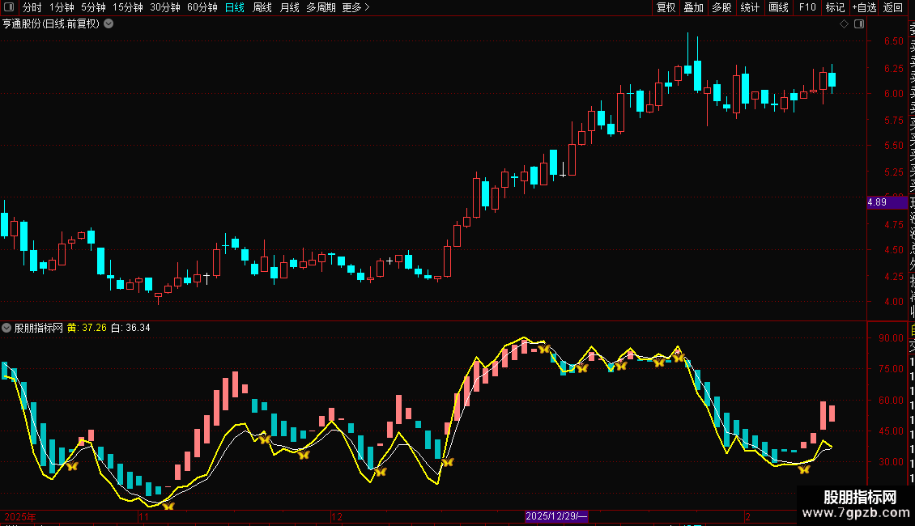The height and width of the screenshot is (526, 915).
Task: Toggle the left sidebar panel icon
Action: [x=9, y=7]
